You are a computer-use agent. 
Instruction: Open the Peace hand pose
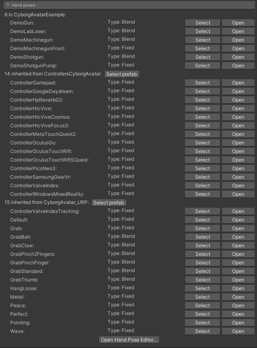click(238, 306)
